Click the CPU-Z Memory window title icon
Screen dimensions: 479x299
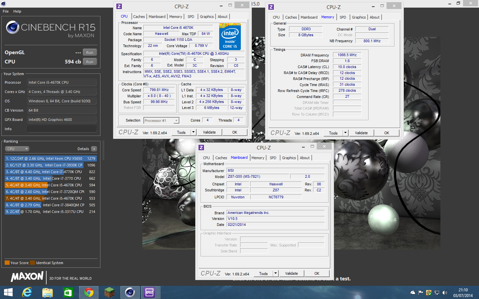click(271, 7)
